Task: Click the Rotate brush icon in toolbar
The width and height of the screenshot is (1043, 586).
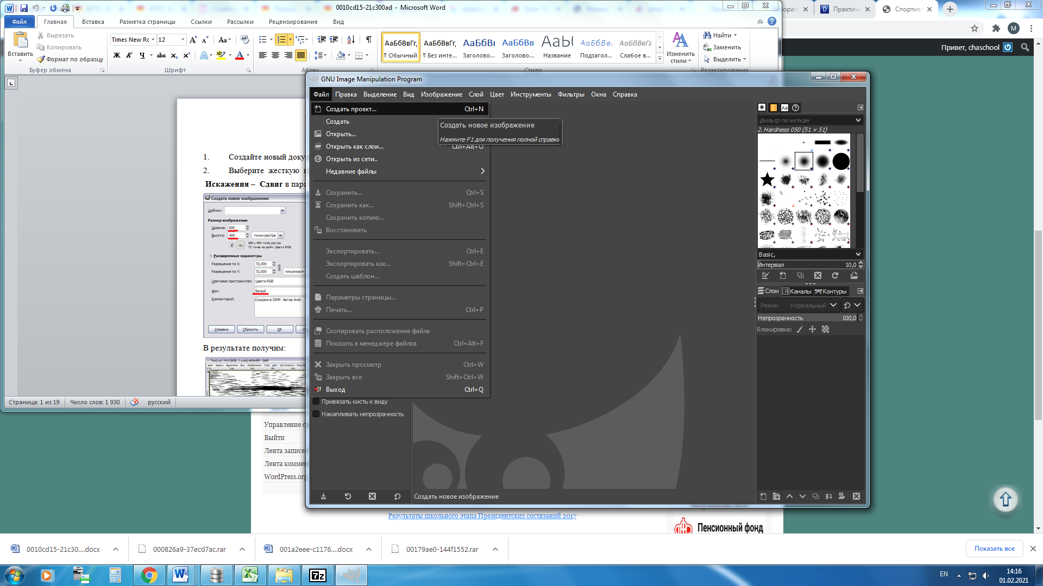Action: click(835, 276)
